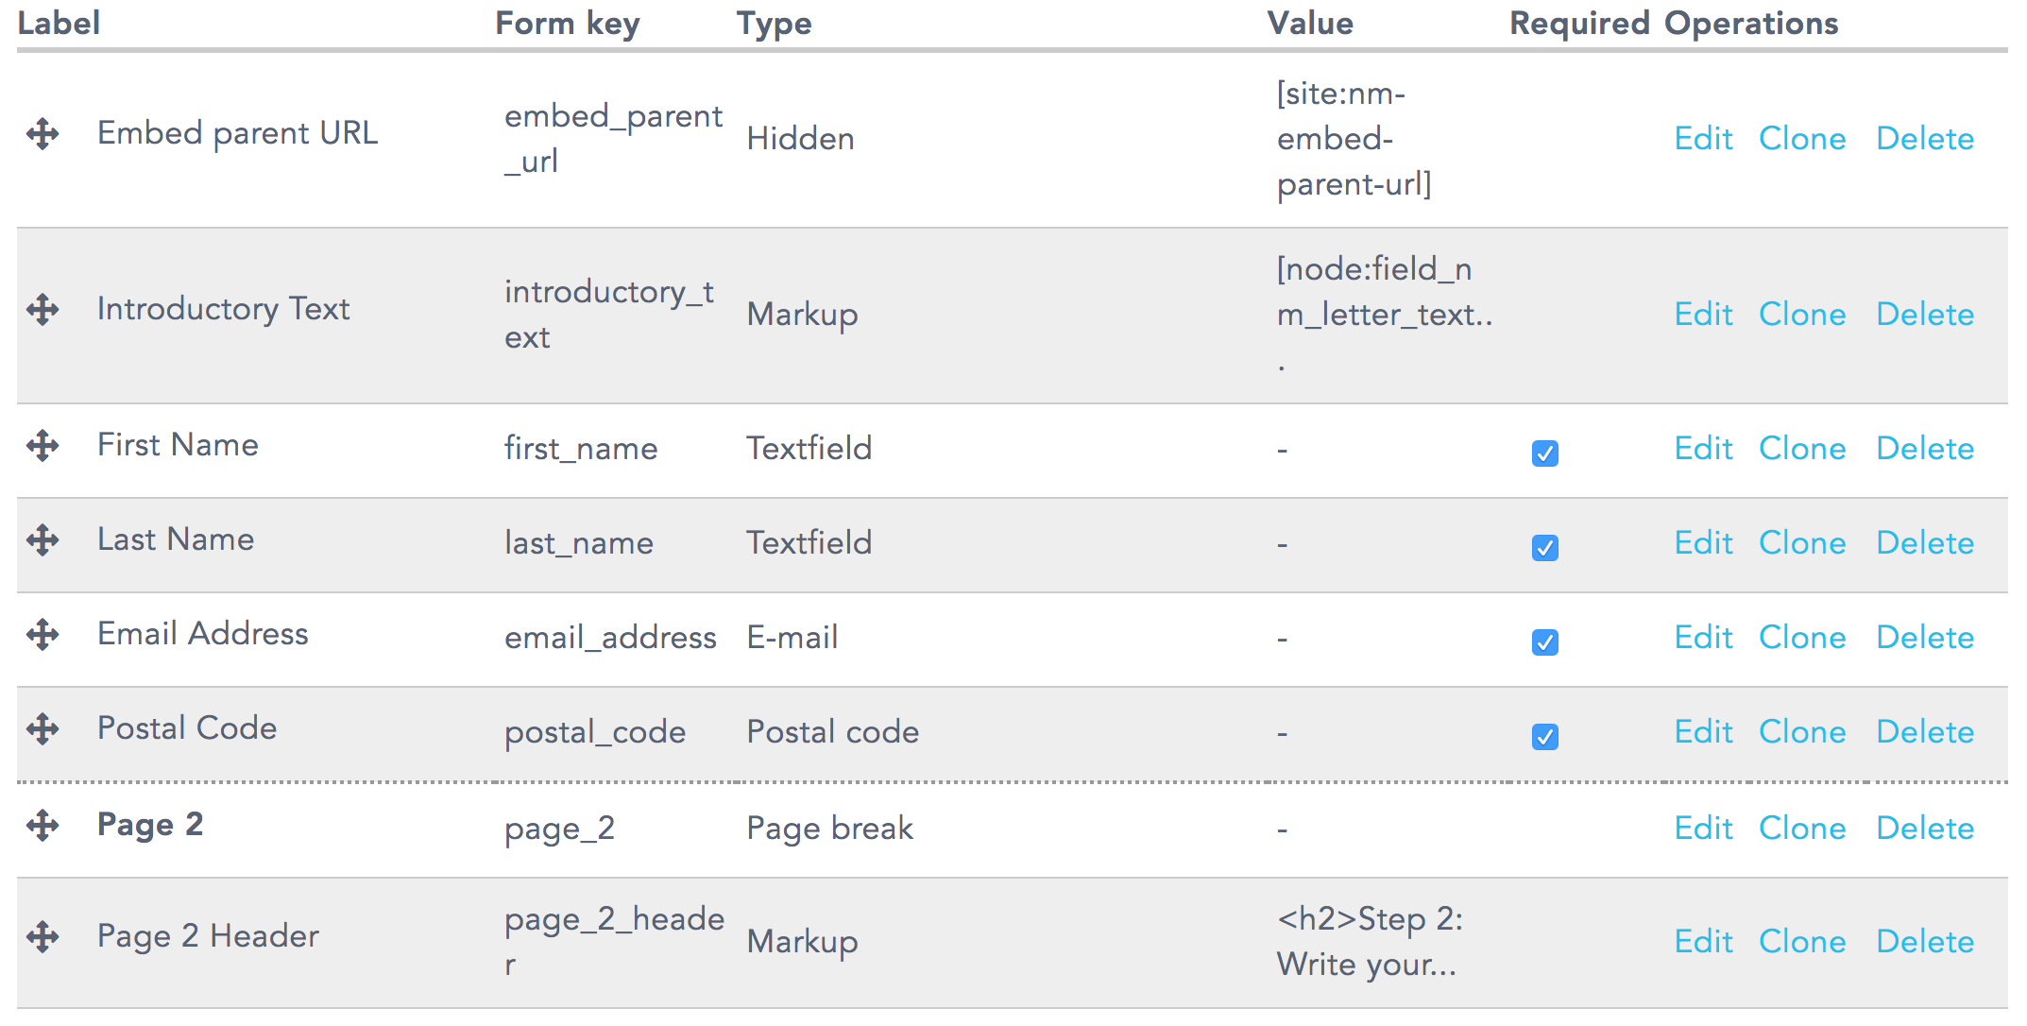The height and width of the screenshot is (1026, 2027).
Task: Uncheck Required for Postal Code
Action: pos(1543,738)
